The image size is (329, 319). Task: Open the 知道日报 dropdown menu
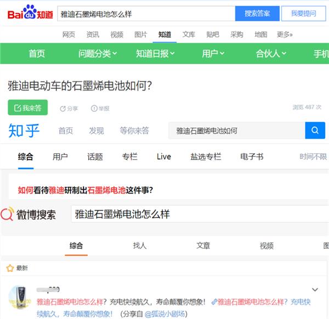(155, 54)
